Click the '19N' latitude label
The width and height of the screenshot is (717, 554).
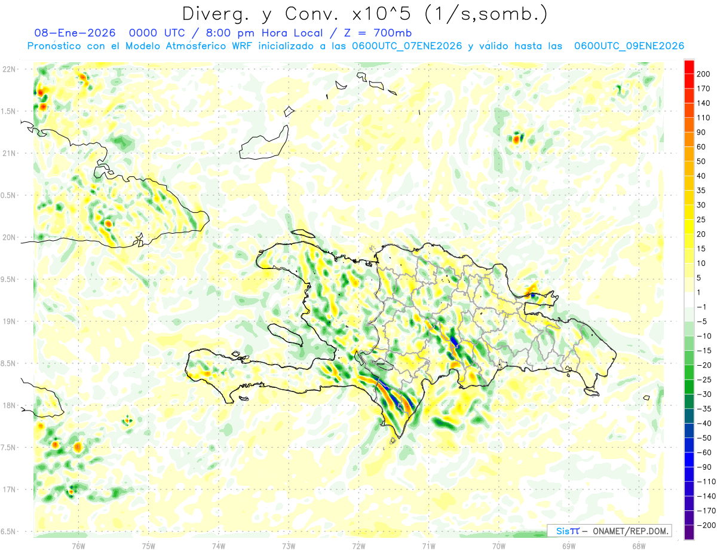point(8,322)
